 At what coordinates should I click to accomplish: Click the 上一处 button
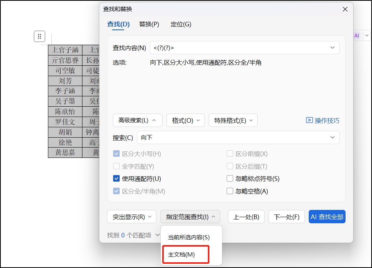click(x=246, y=216)
